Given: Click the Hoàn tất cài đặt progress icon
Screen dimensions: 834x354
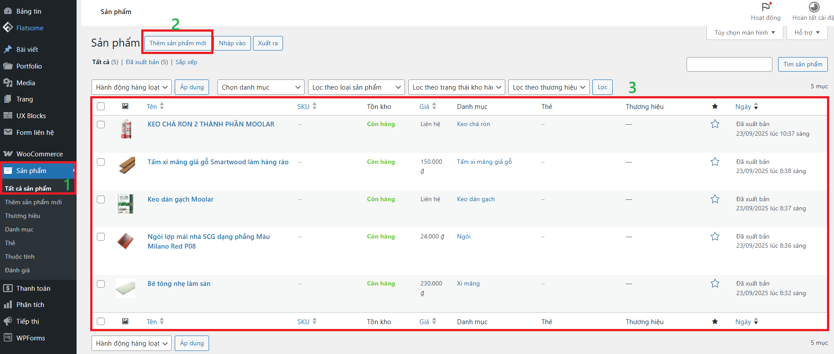Looking at the screenshot, I should click(x=814, y=7).
